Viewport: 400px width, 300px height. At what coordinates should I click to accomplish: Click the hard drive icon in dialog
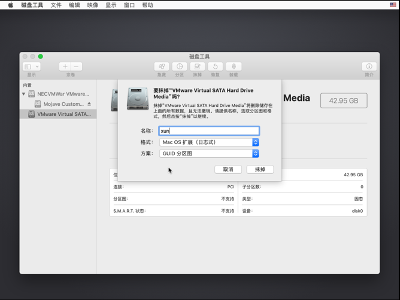(138, 99)
